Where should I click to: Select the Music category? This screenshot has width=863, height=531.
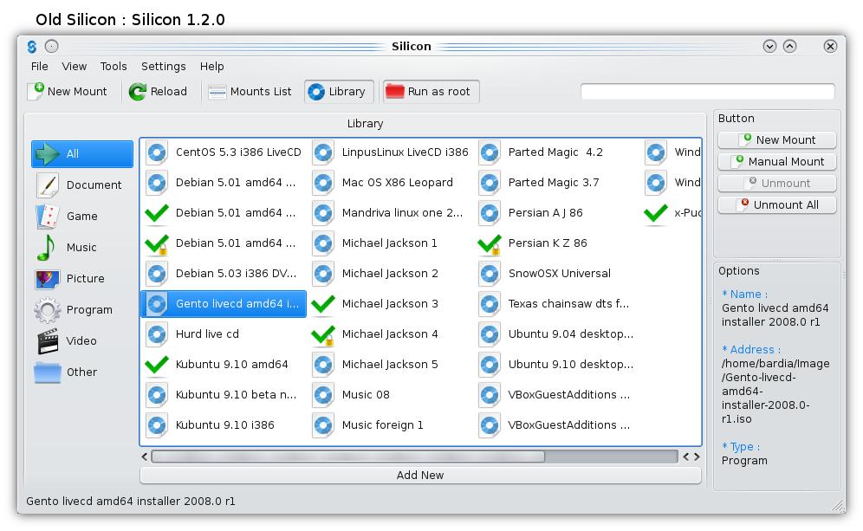[82, 248]
